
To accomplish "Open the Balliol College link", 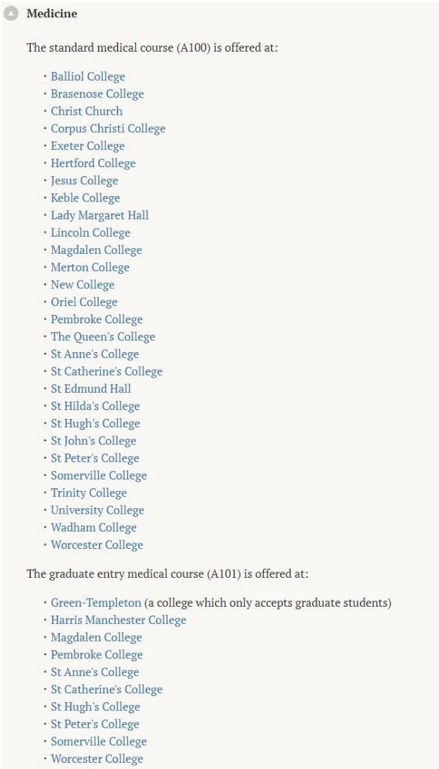I will tap(88, 76).
